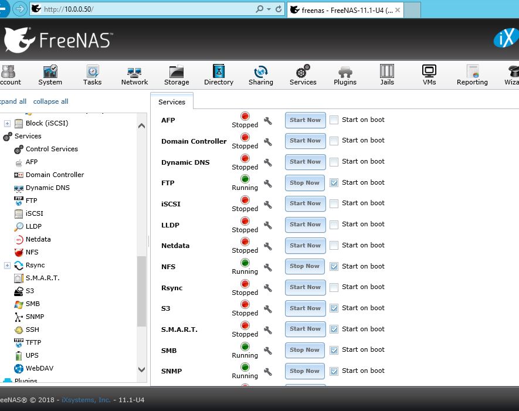519x411 pixels.
Task: Select the freenas browser tab
Action: (345, 10)
